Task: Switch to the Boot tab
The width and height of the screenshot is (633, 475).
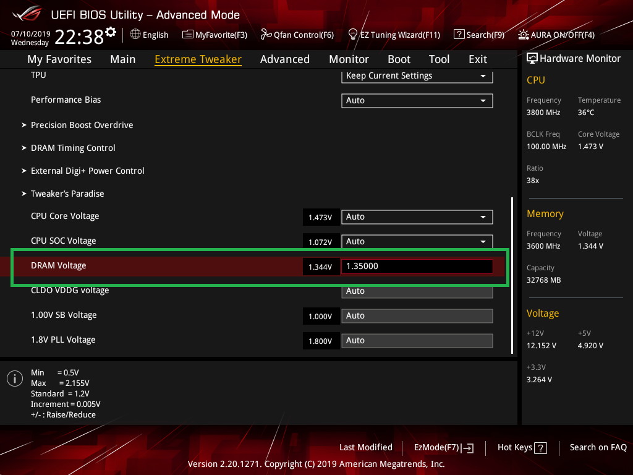Action: coord(399,59)
